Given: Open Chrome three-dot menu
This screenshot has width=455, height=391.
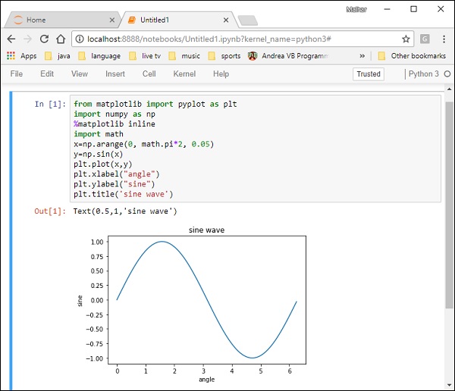Looking at the screenshot, I should (444, 39).
